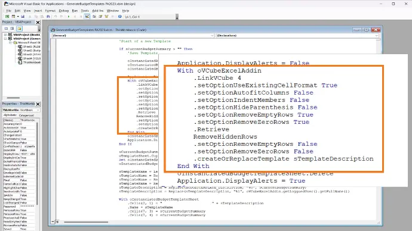Collapse the VBAProject (Gener...) tree node

click(5, 39)
